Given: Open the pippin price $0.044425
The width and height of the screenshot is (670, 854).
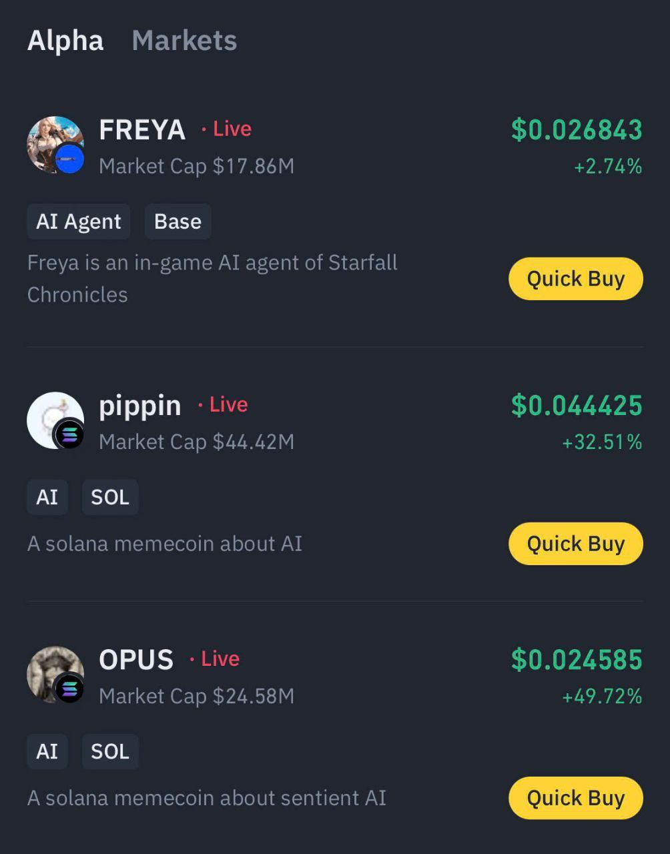Looking at the screenshot, I should coord(577,406).
